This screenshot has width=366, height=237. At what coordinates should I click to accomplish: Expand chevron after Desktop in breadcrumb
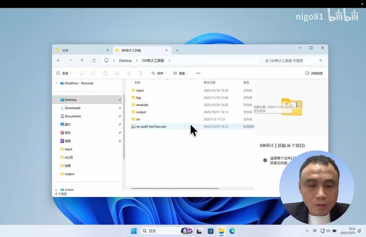click(137, 61)
